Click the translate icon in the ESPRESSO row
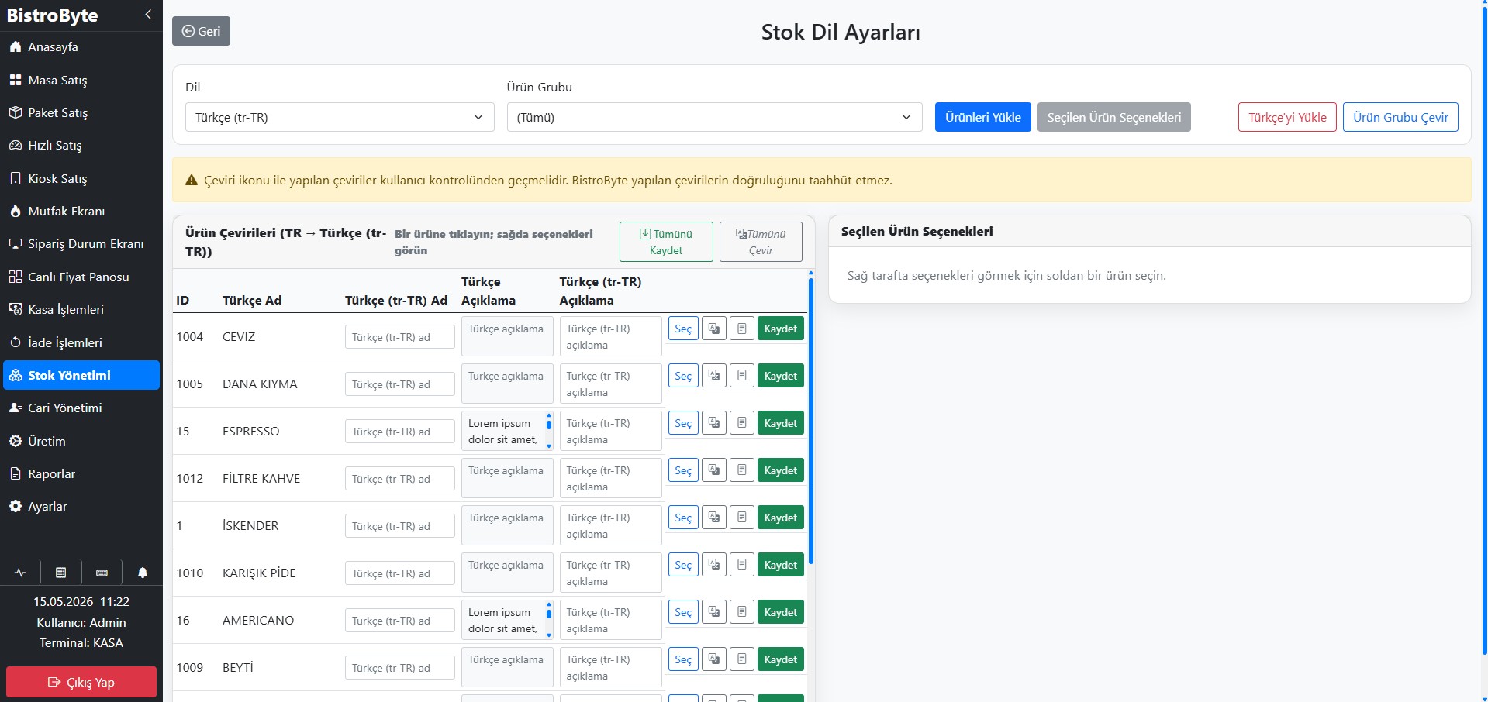 click(x=714, y=423)
